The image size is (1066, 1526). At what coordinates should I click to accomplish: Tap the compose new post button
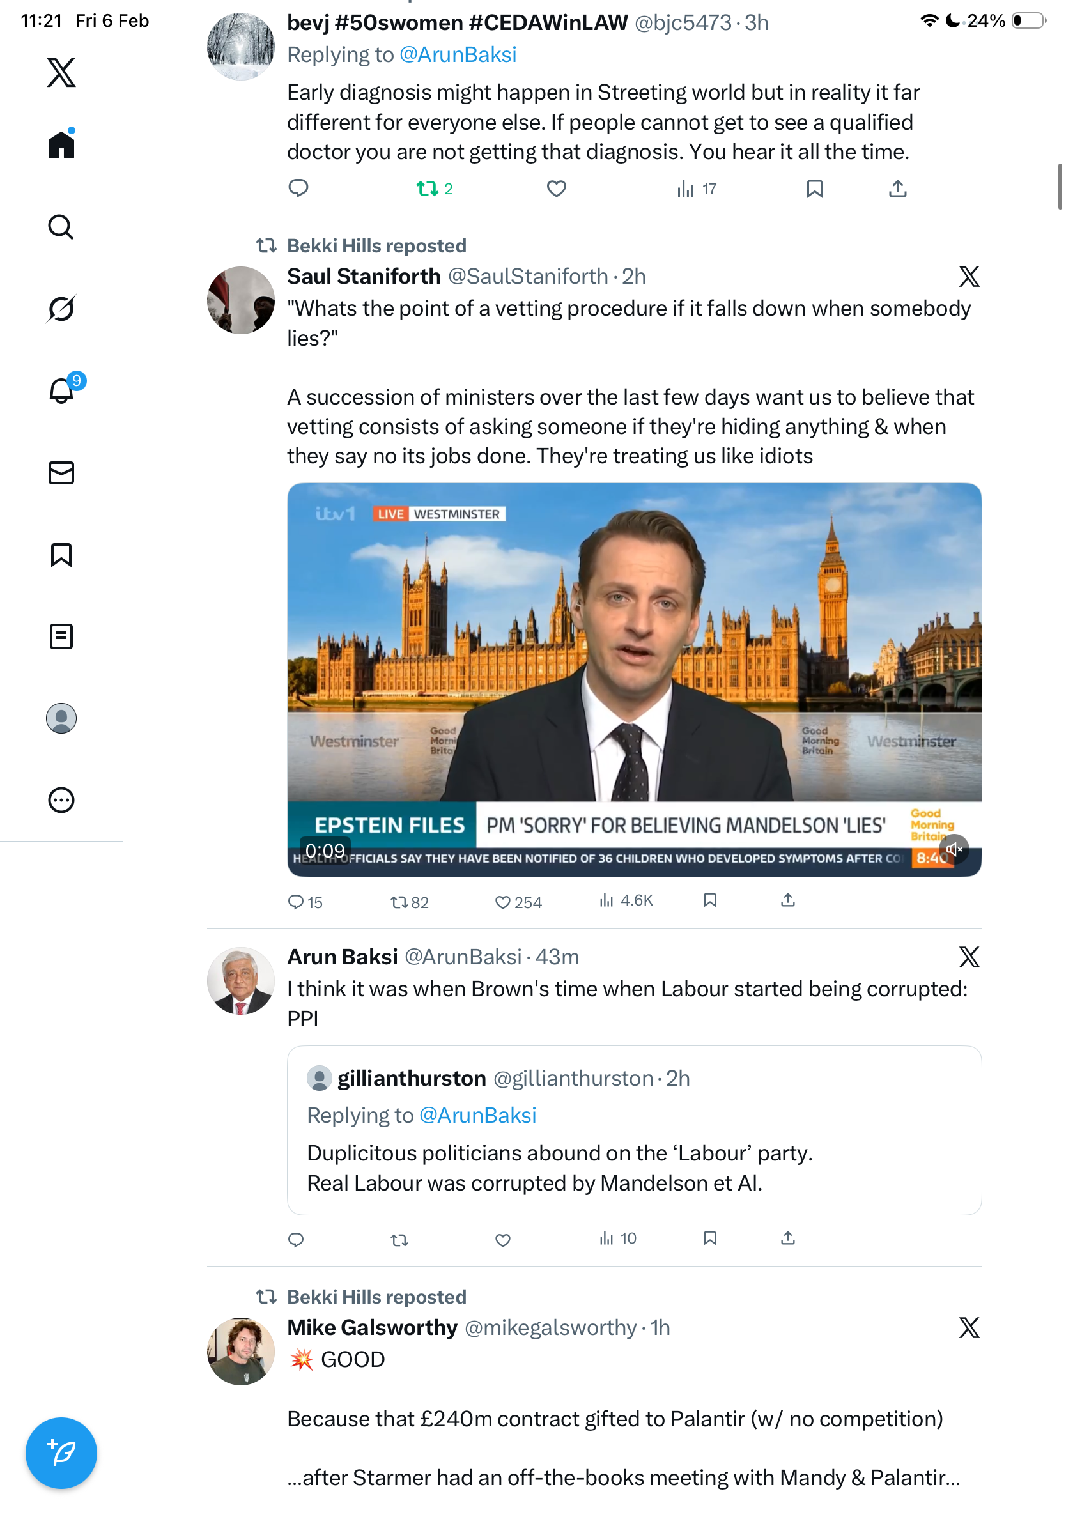tap(61, 1453)
